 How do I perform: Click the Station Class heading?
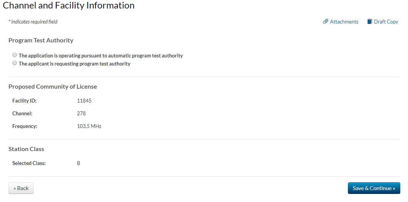point(26,149)
